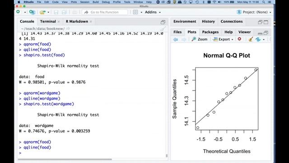Click the refresh plot icon
Image resolution: width=289 pixels, height=163 pixels.
pos(258,39)
